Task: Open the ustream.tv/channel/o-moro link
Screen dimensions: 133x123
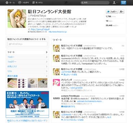Action: coord(90,101)
